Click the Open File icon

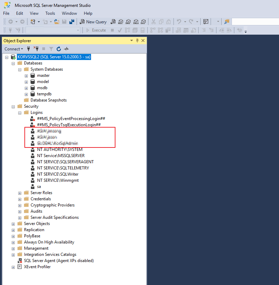click(x=57, y=22)
